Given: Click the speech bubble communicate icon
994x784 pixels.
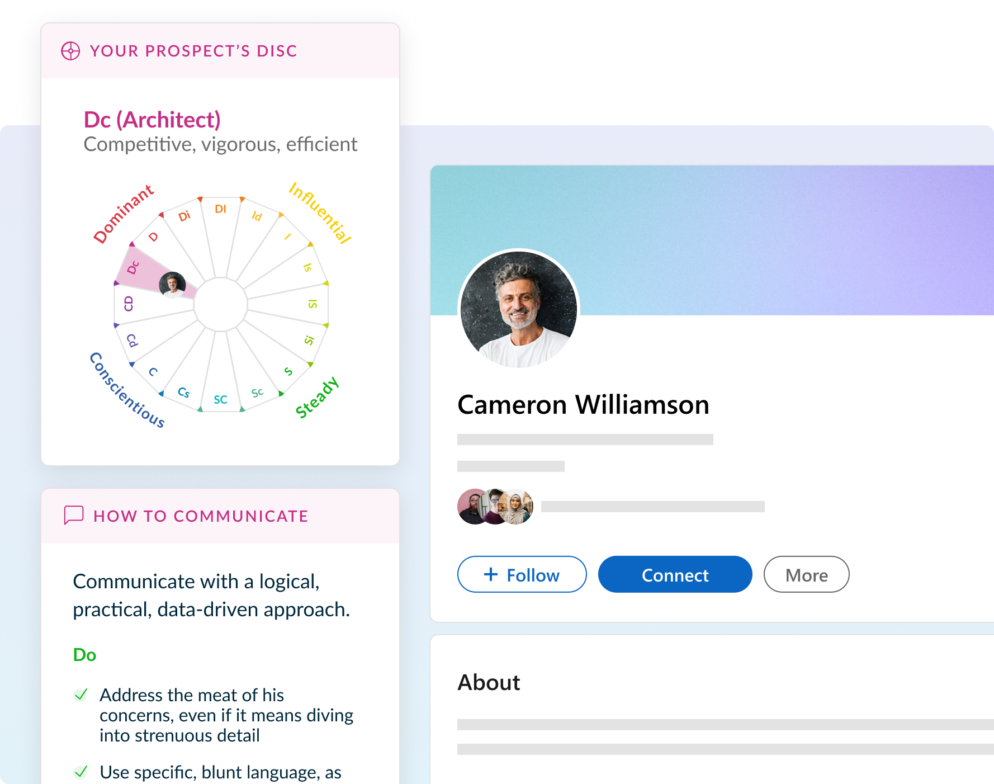Looking at the screenshot, I should (x=74, y=515).
